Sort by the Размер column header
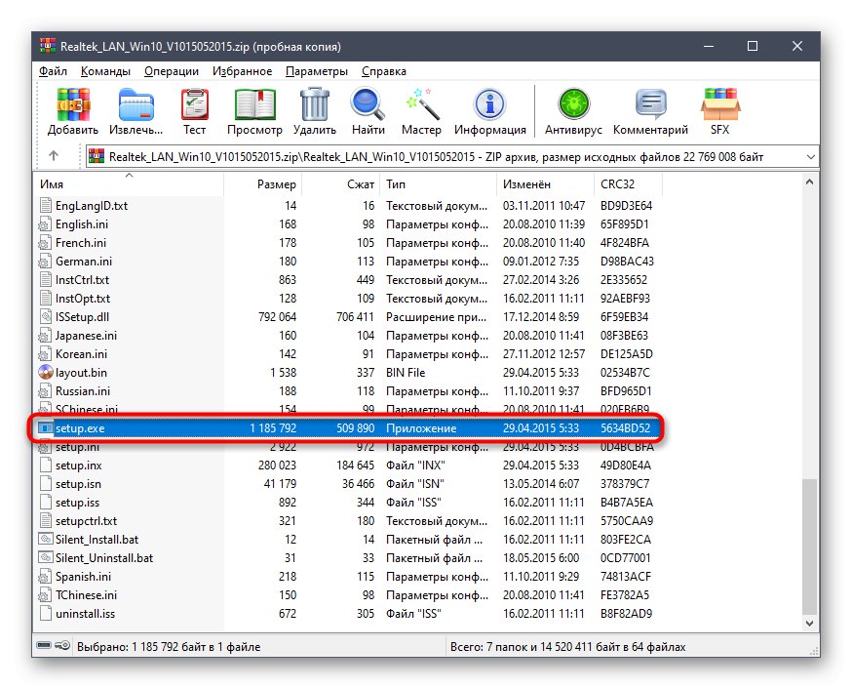Screen dimensions: 852x689 pyautogui.click(x=263, y=183)
